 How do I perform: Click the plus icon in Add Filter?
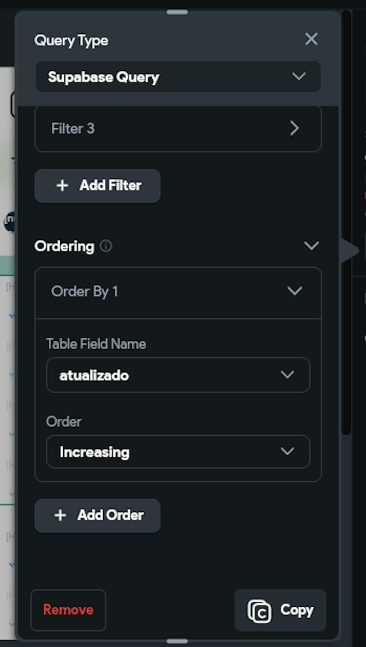[63, 185]
